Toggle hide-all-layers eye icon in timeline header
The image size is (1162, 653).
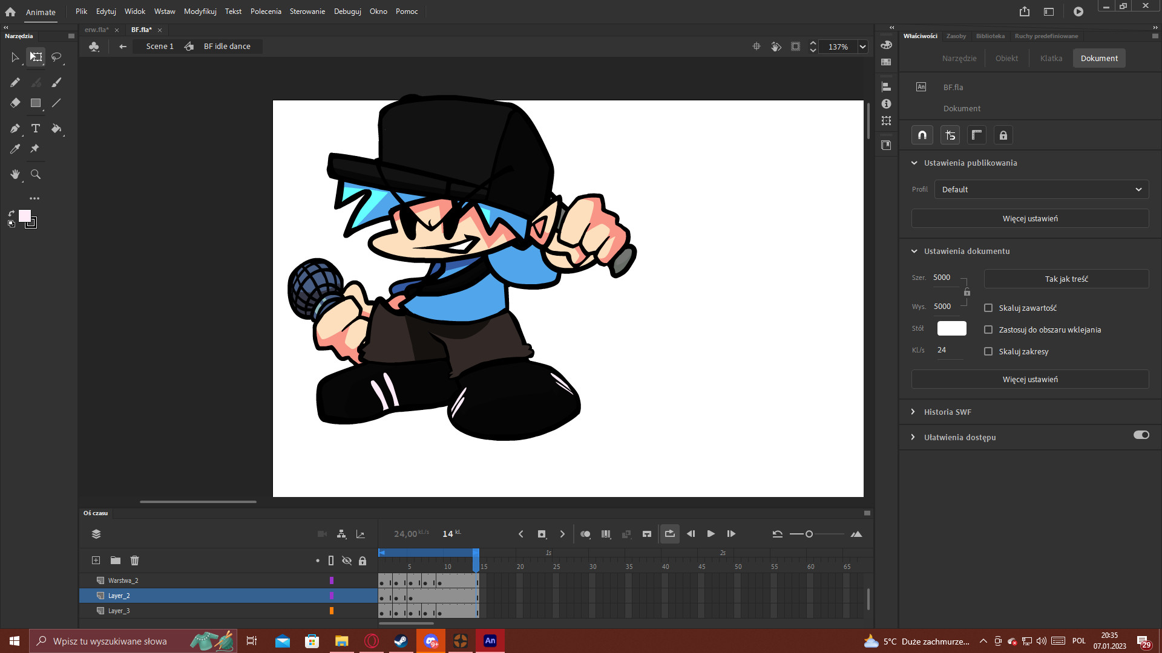pos(347,560)
